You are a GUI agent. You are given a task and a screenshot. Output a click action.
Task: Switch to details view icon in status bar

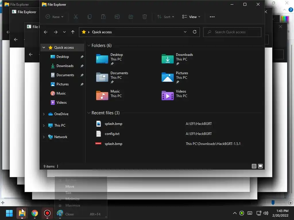(x=254, y=166)
